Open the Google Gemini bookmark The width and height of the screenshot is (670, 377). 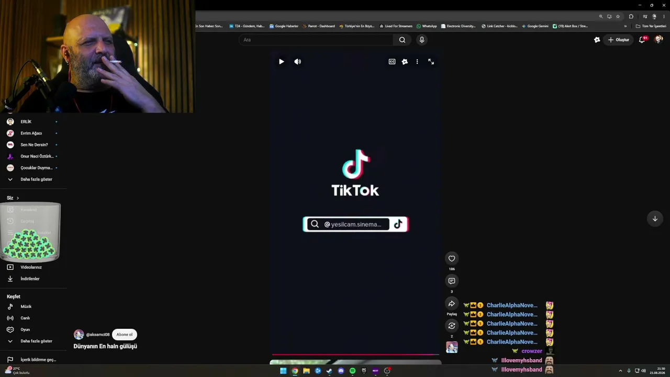[x=535, y=26]
